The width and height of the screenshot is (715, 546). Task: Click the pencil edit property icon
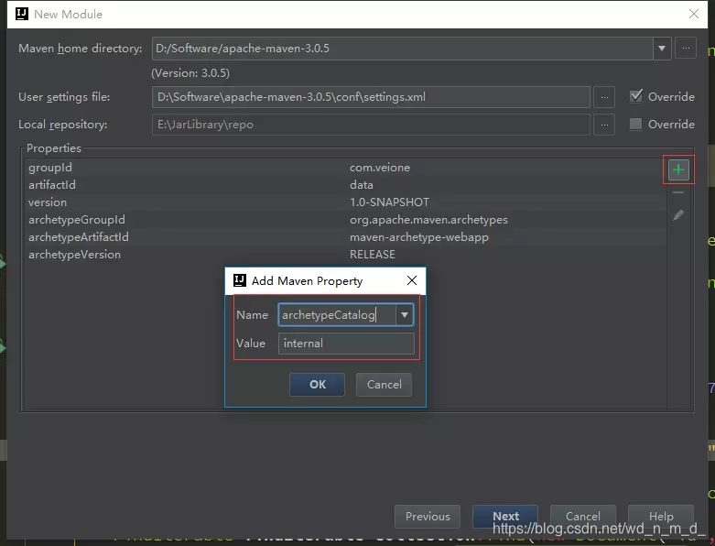(678, 215)
